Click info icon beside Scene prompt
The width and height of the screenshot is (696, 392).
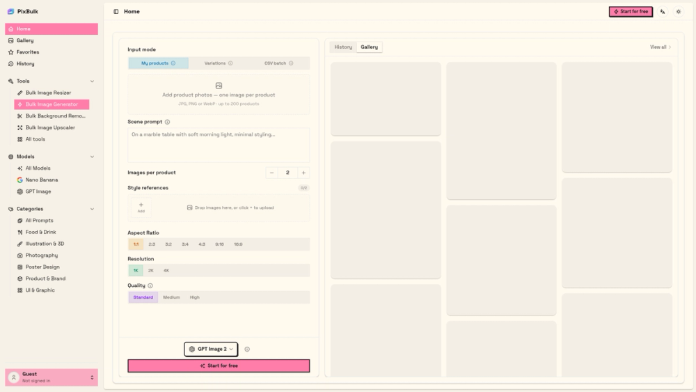tap(167, 122)
